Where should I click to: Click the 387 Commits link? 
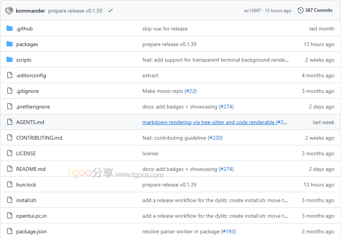(x=319, y=10)
